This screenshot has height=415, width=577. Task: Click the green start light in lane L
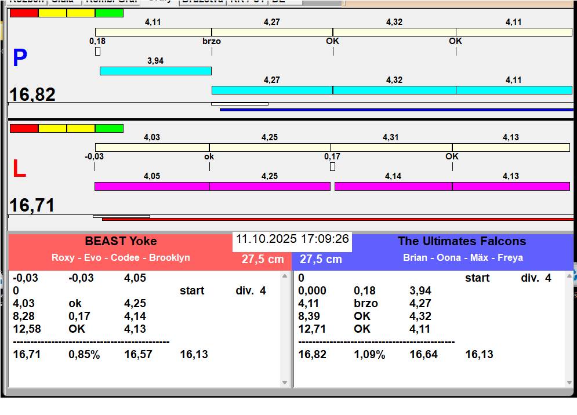109,128
